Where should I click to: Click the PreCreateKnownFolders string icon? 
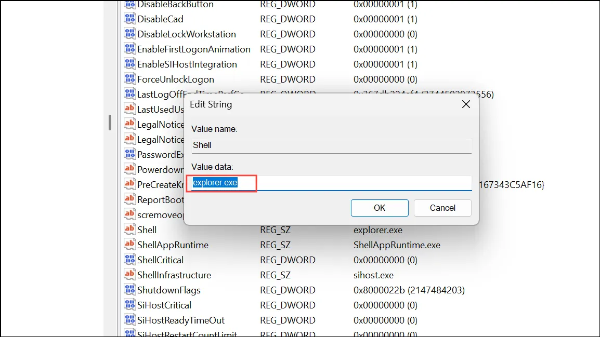[x=129, y=184]
